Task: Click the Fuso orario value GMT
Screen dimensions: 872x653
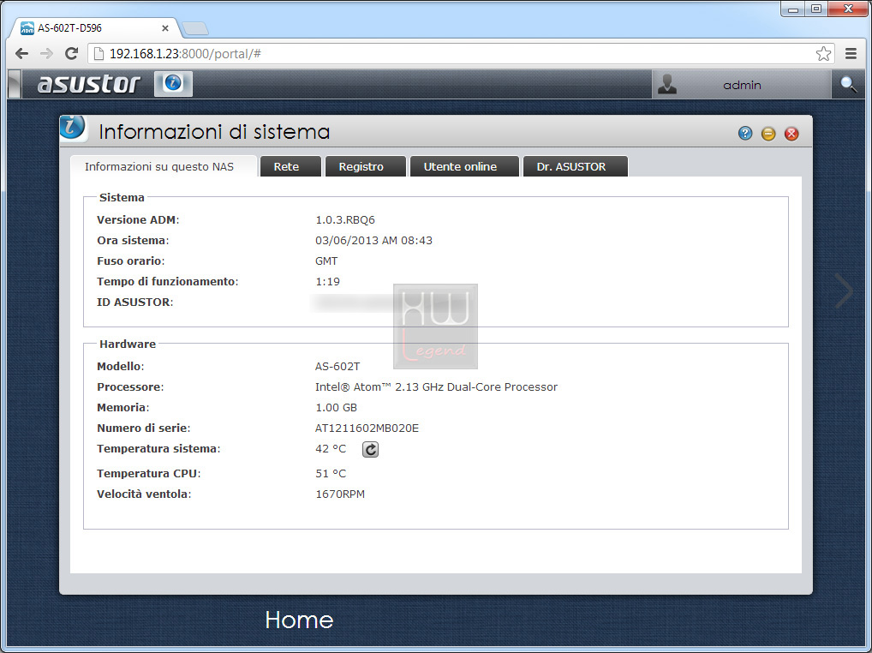Action: pyautogui.click(x=326, y=261)
